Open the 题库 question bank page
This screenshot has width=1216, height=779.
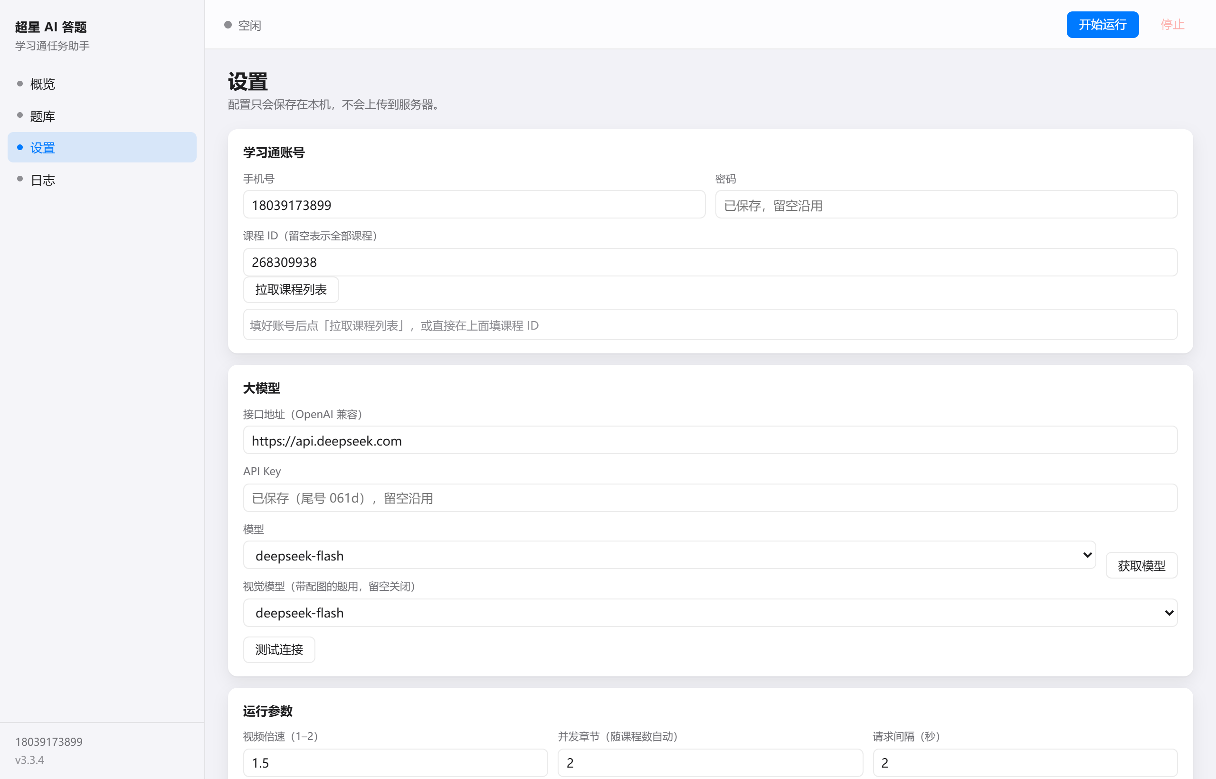[102, 116]
